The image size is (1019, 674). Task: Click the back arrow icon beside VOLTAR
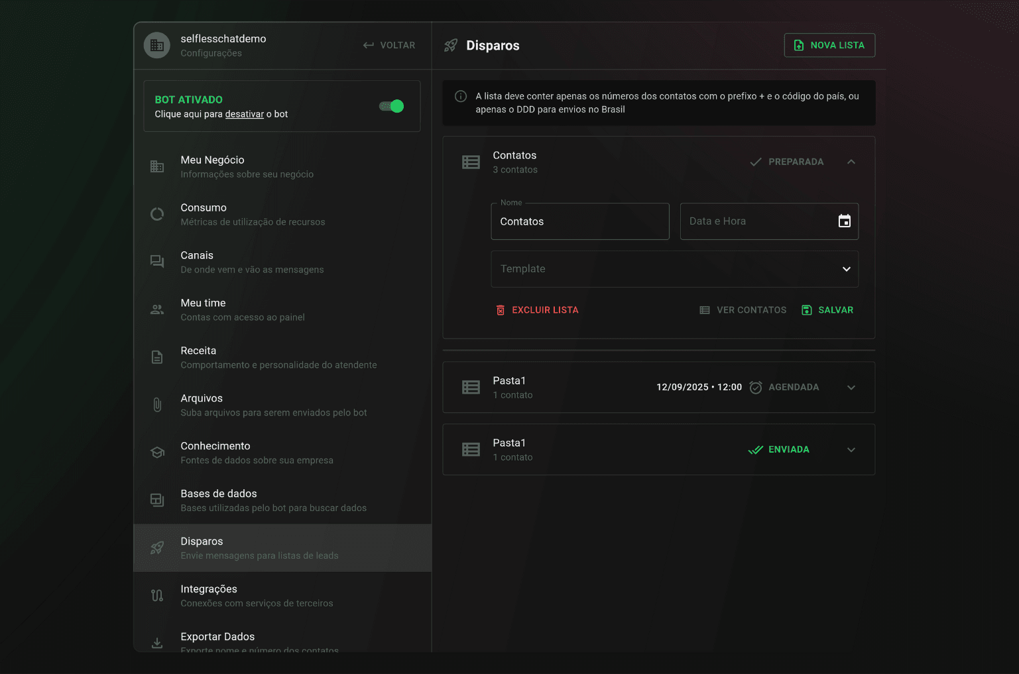pyautogui.click(x=369, y=45)
